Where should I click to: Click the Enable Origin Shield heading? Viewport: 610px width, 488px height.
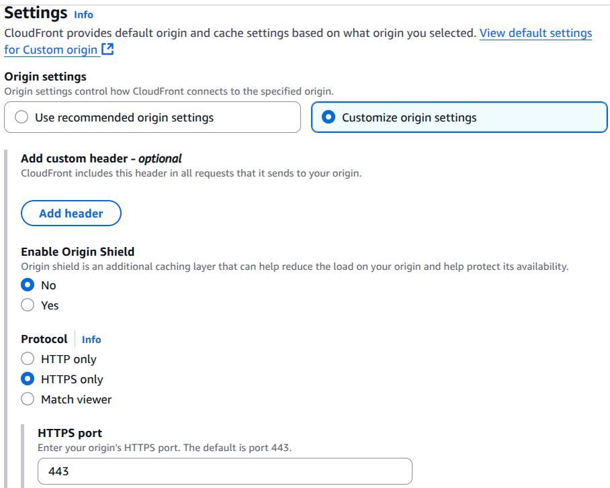(77, 252)
